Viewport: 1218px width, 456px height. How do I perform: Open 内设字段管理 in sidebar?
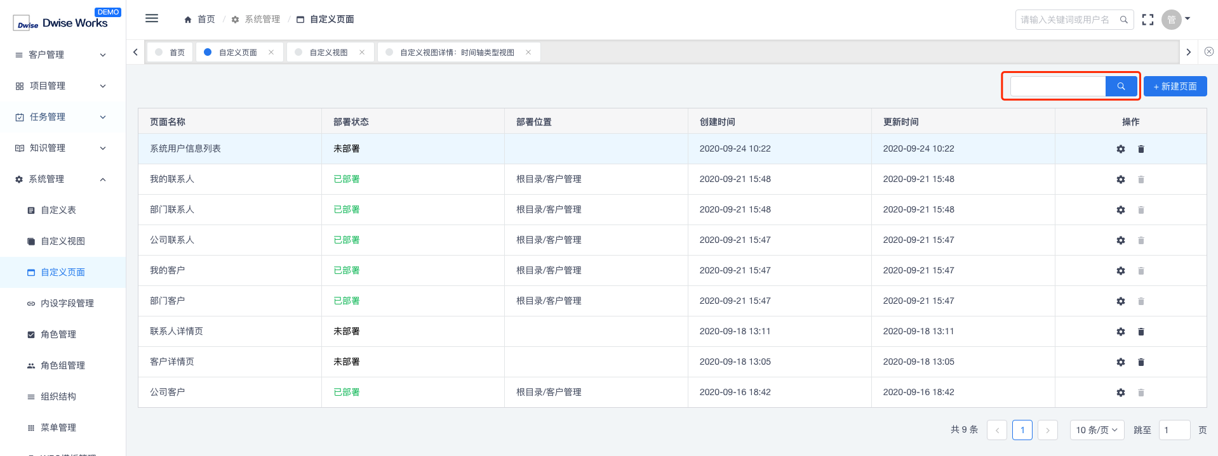[62, 303]
